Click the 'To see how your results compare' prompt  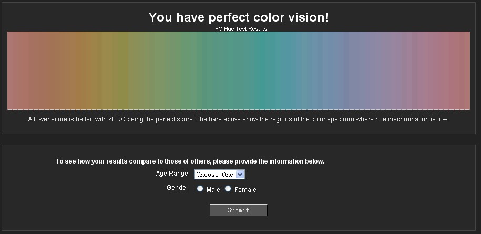tap(190, 161)
